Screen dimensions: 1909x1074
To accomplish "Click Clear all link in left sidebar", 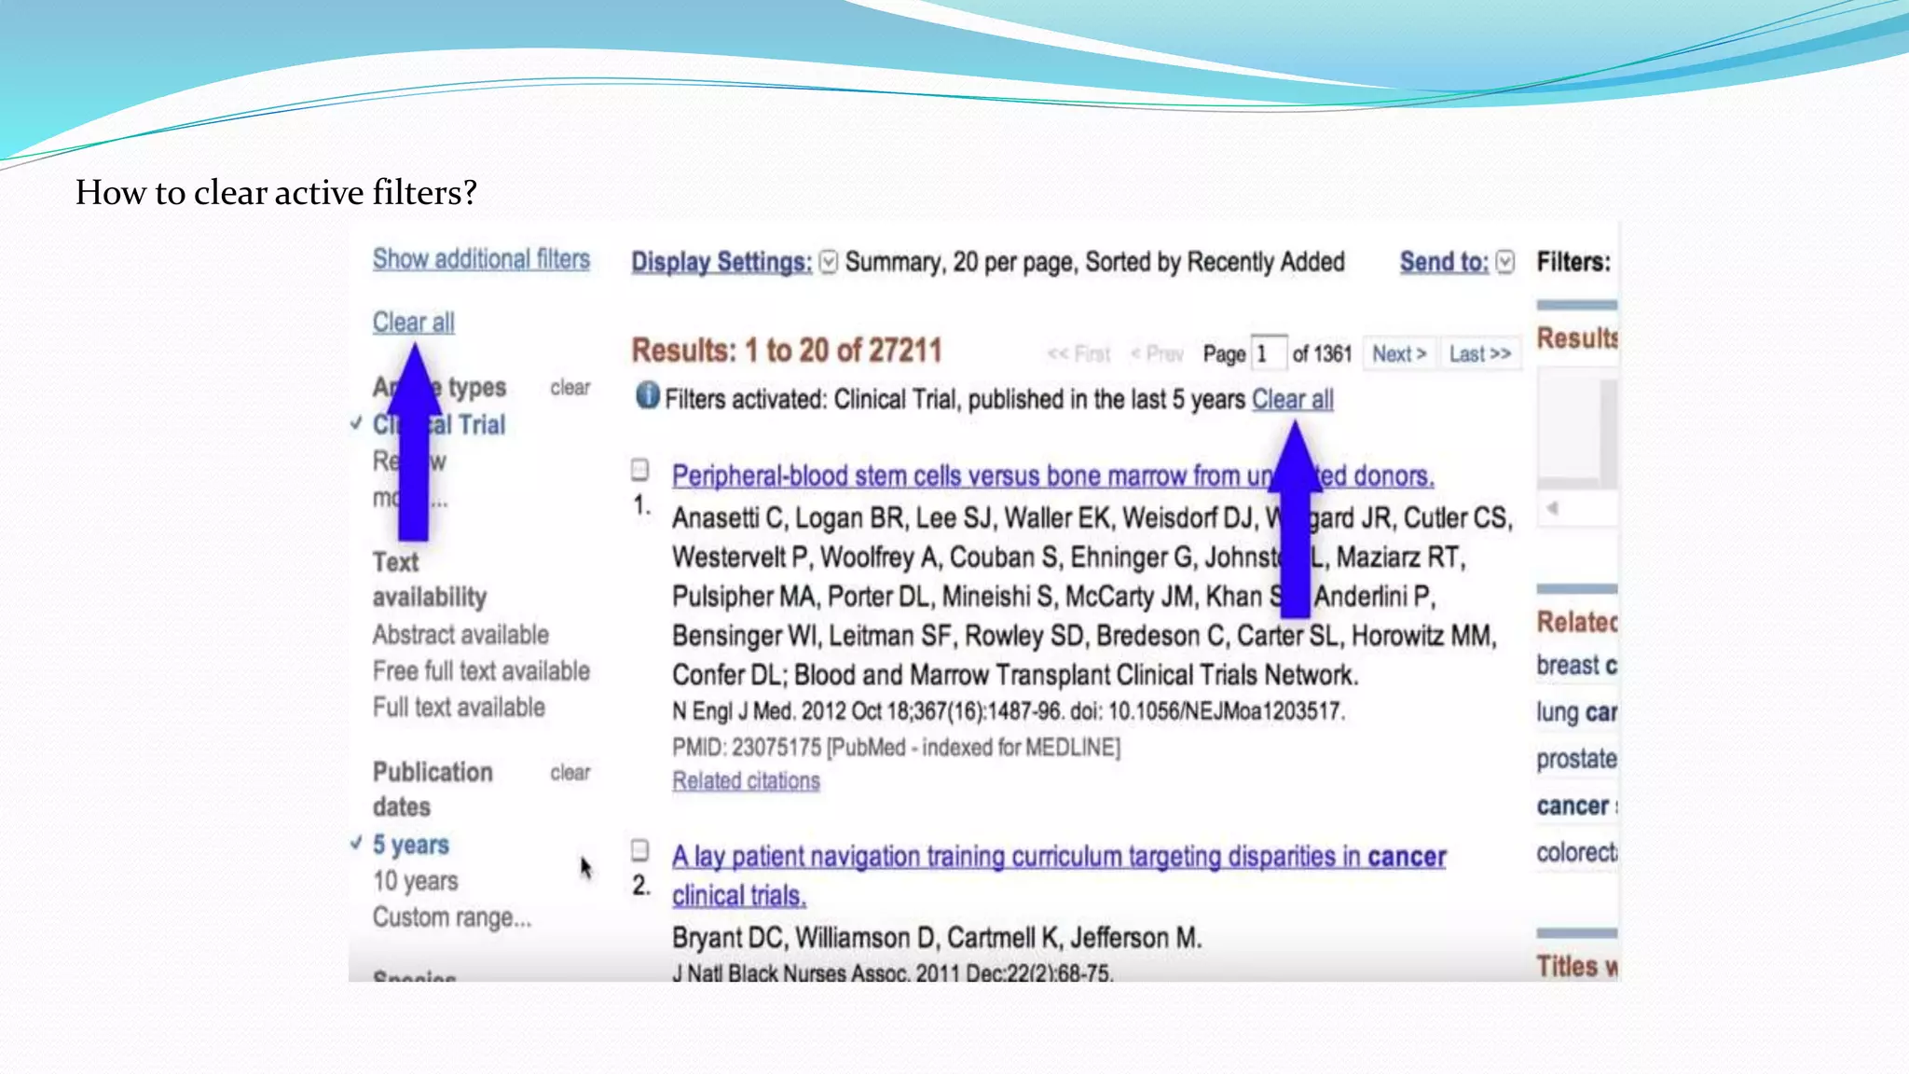I will 413,322.
